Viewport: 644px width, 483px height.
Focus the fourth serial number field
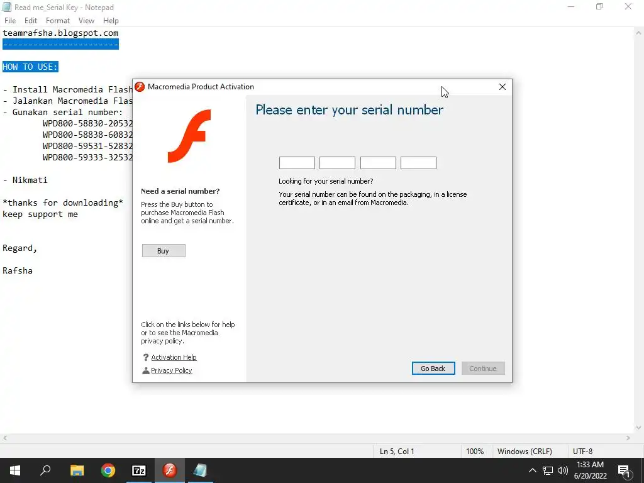click(418, 163)
